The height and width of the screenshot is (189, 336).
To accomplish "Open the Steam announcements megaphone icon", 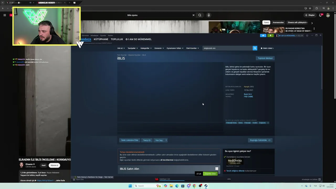I will tap(263, 35).
